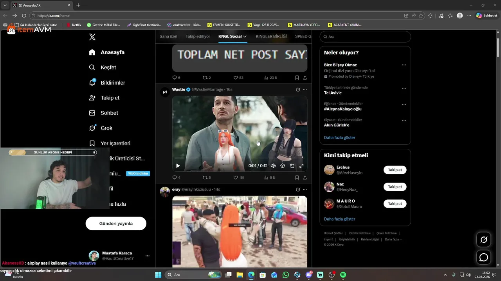Open more options on eray post
Viewport: 501px width, 281px height.
click(x=305, y=190)
